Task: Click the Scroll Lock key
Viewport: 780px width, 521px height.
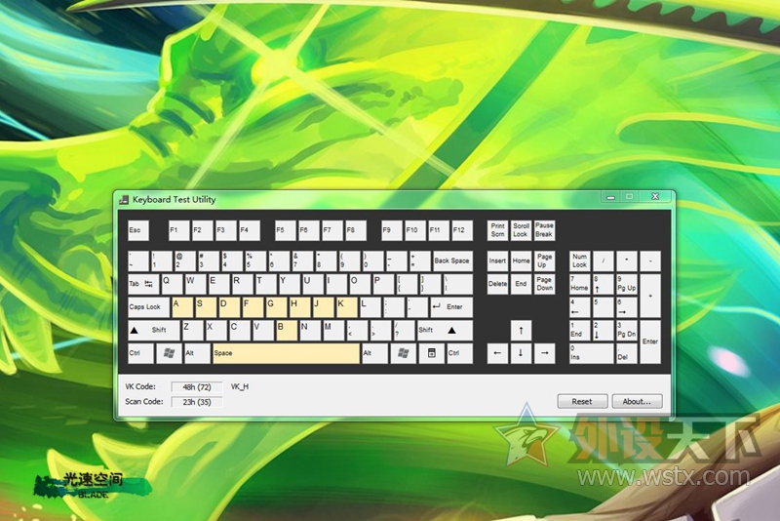Action: (521, 230)
